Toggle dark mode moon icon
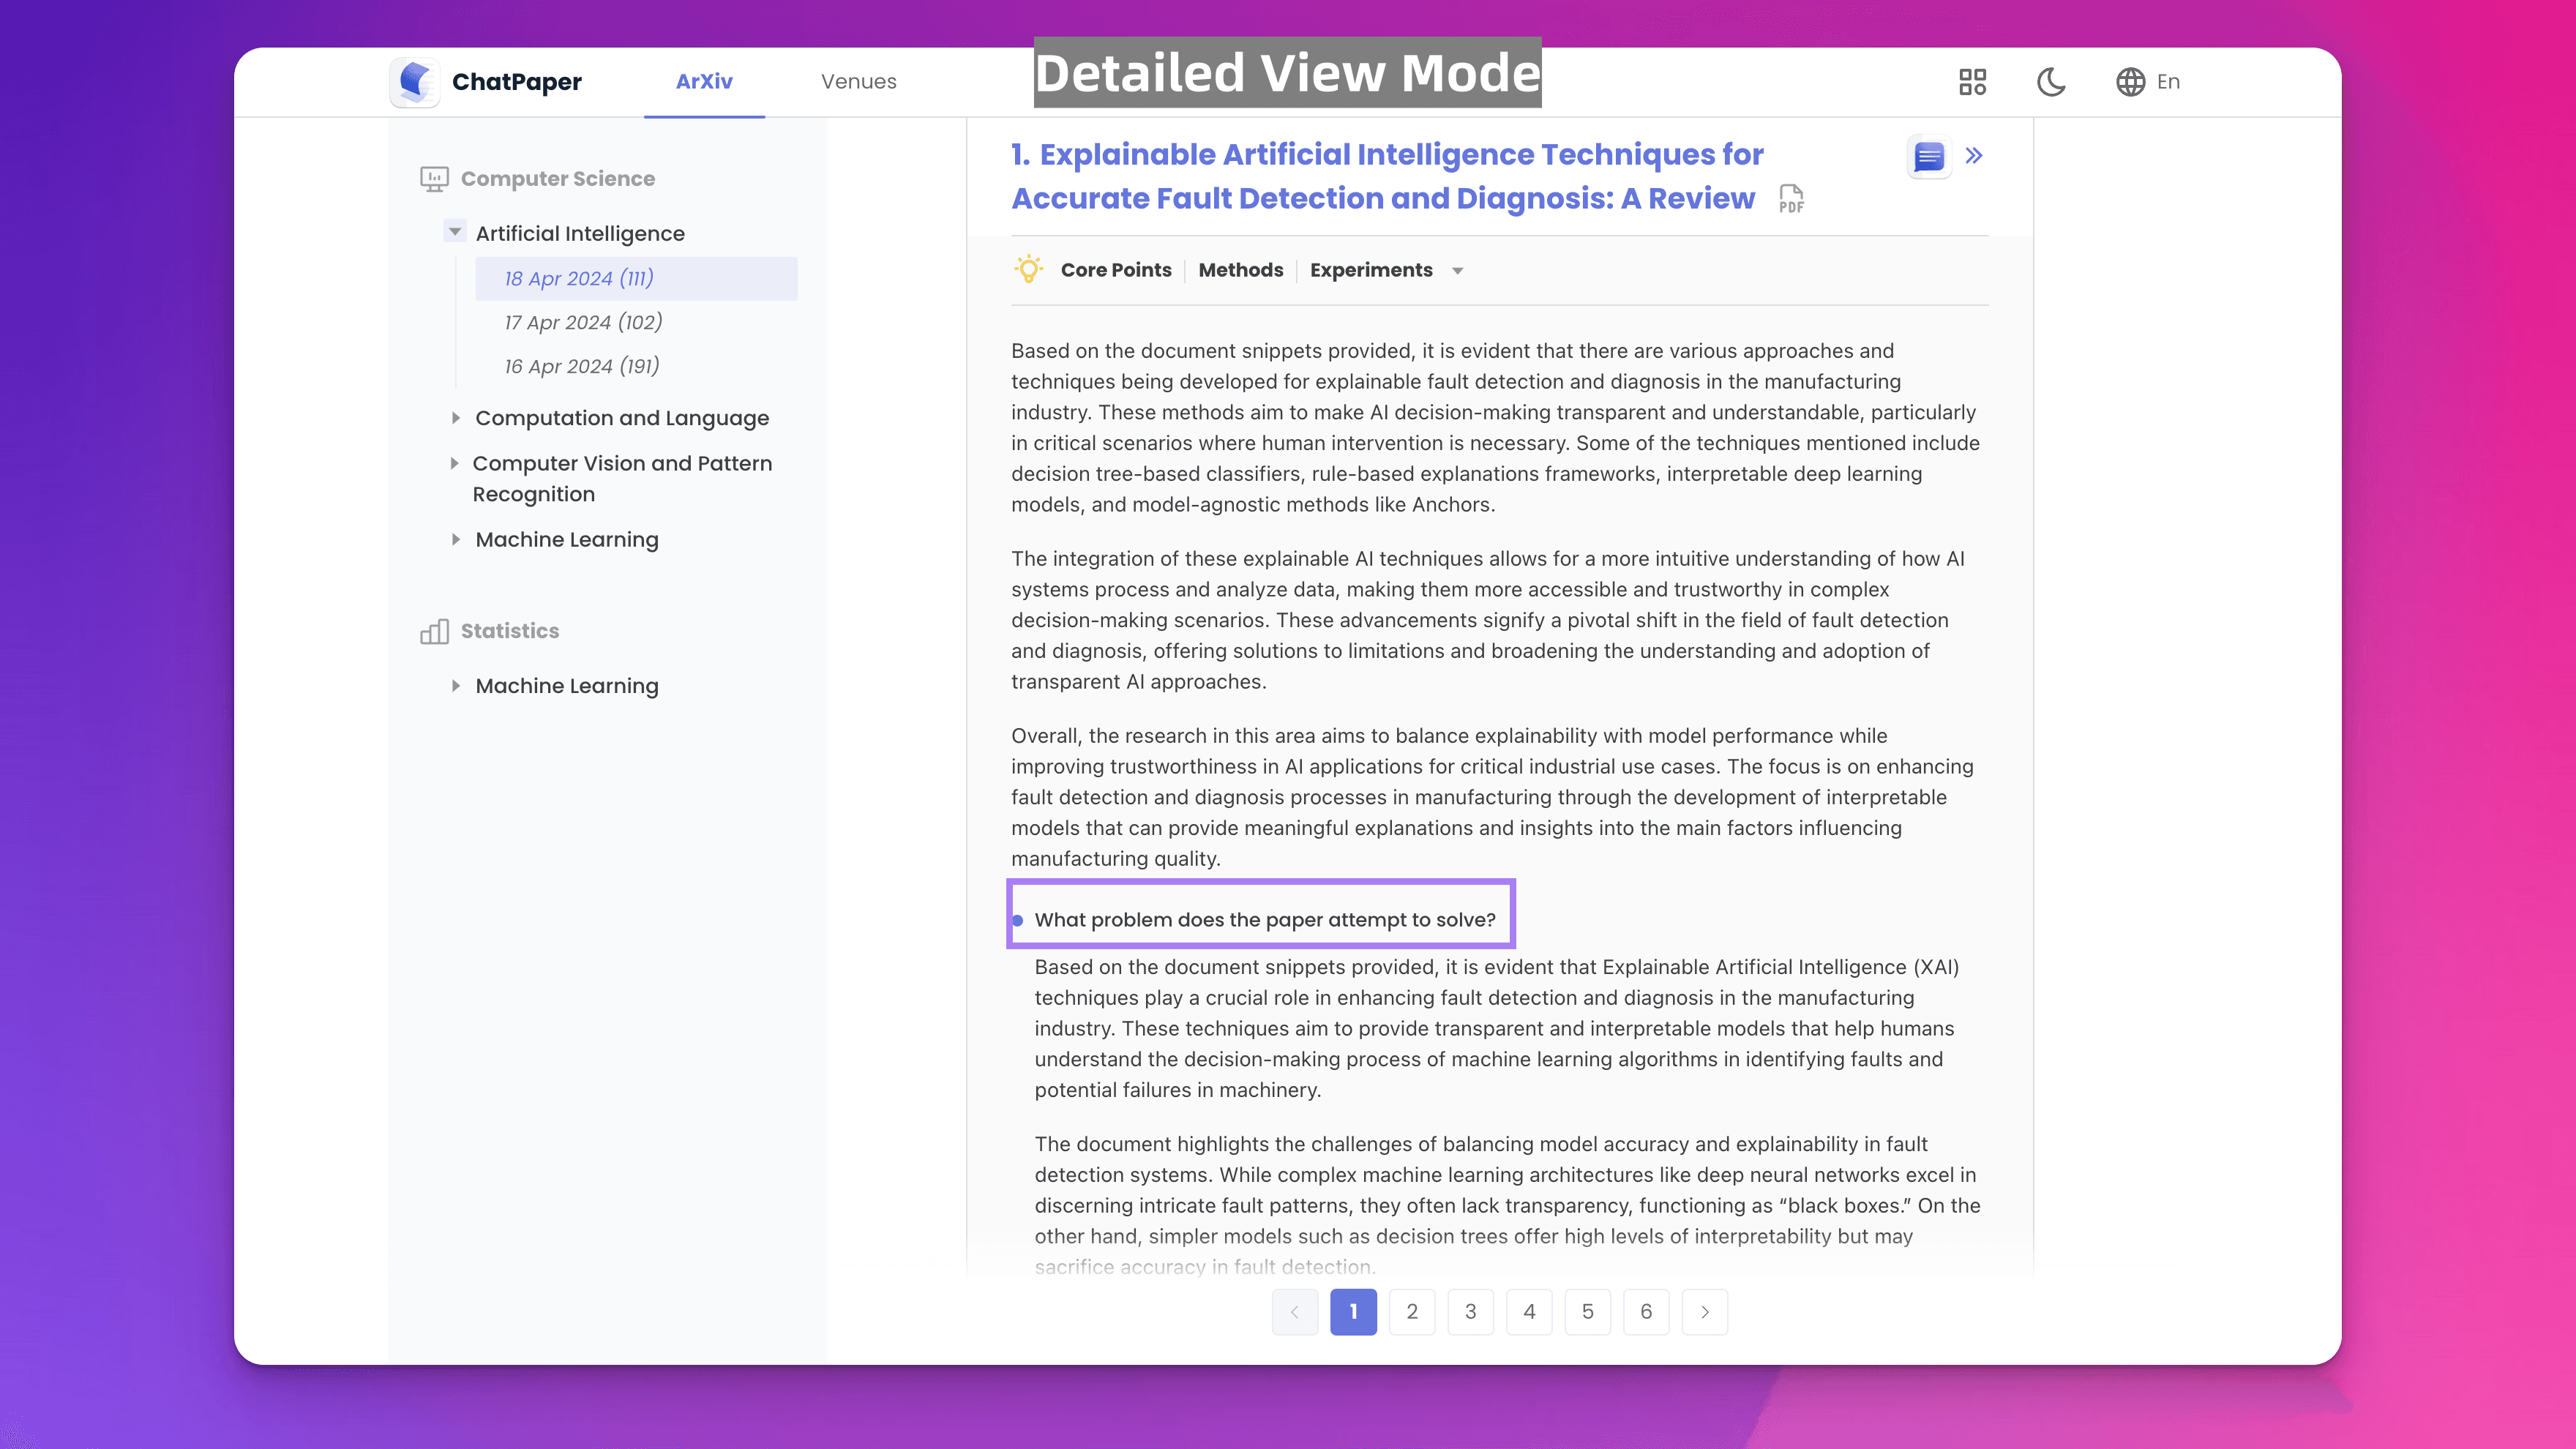The image size is (2576, 1449). (2051, 82)
